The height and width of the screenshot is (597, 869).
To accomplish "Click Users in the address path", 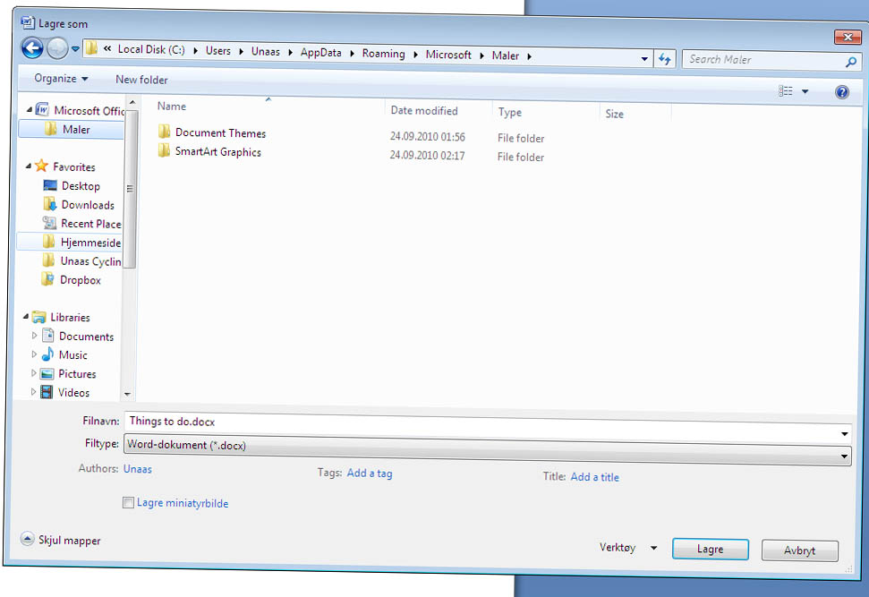I will pyautogui.click(x=217, y=50).
